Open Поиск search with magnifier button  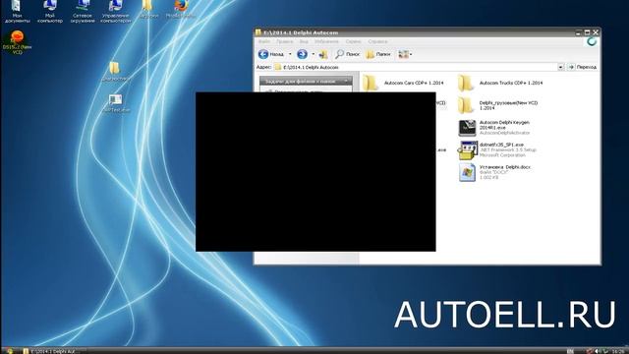coord(347,54)
